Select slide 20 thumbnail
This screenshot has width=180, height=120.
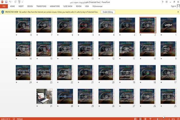[106, 73]
